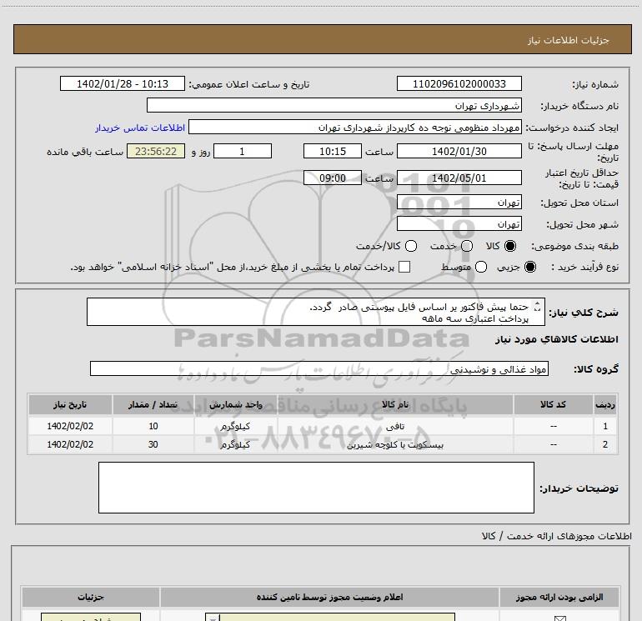
Task: Toggle Islamic treasury bonds payment checkbox
Action: pyautogui.click(x=404, y=267)
